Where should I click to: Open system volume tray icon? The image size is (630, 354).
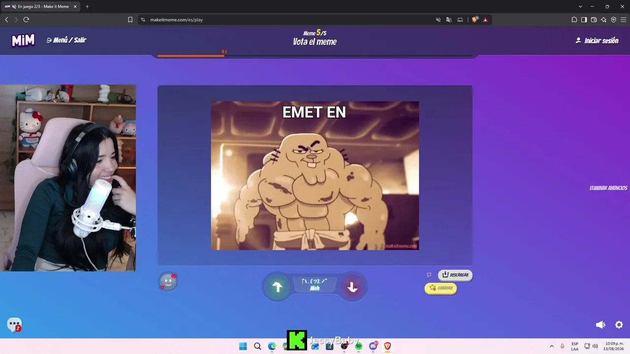point(596,346)
